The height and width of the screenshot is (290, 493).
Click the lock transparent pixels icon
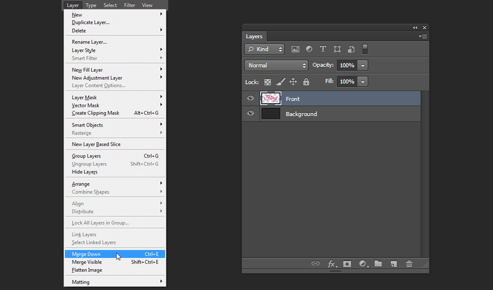coord(267,82)
